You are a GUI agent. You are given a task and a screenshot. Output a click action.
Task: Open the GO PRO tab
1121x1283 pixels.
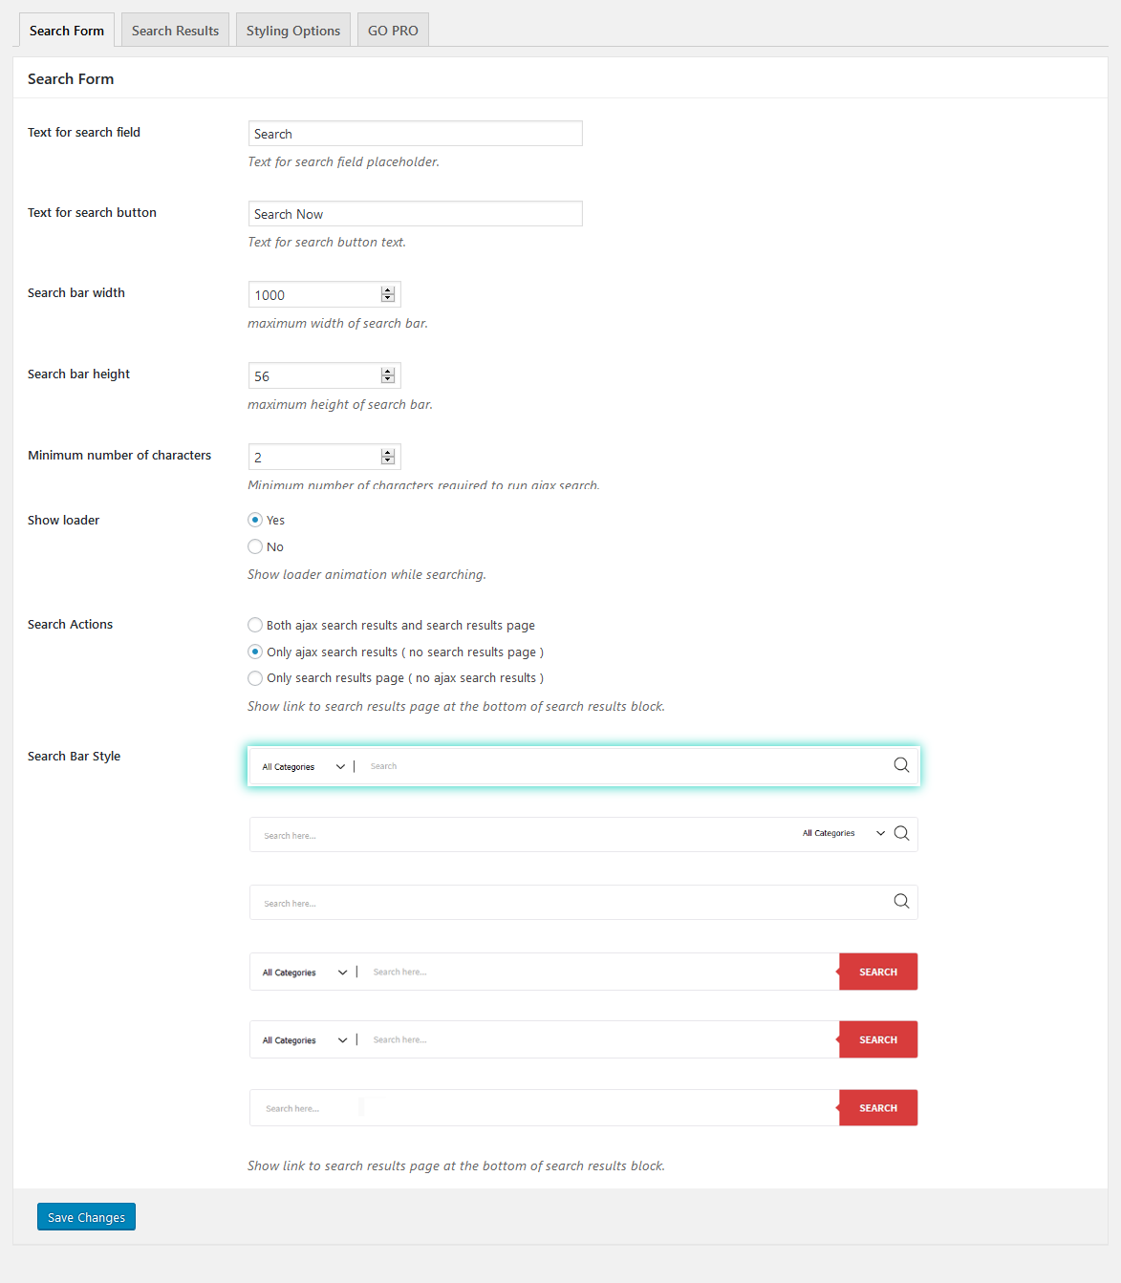tap(393, 31)
